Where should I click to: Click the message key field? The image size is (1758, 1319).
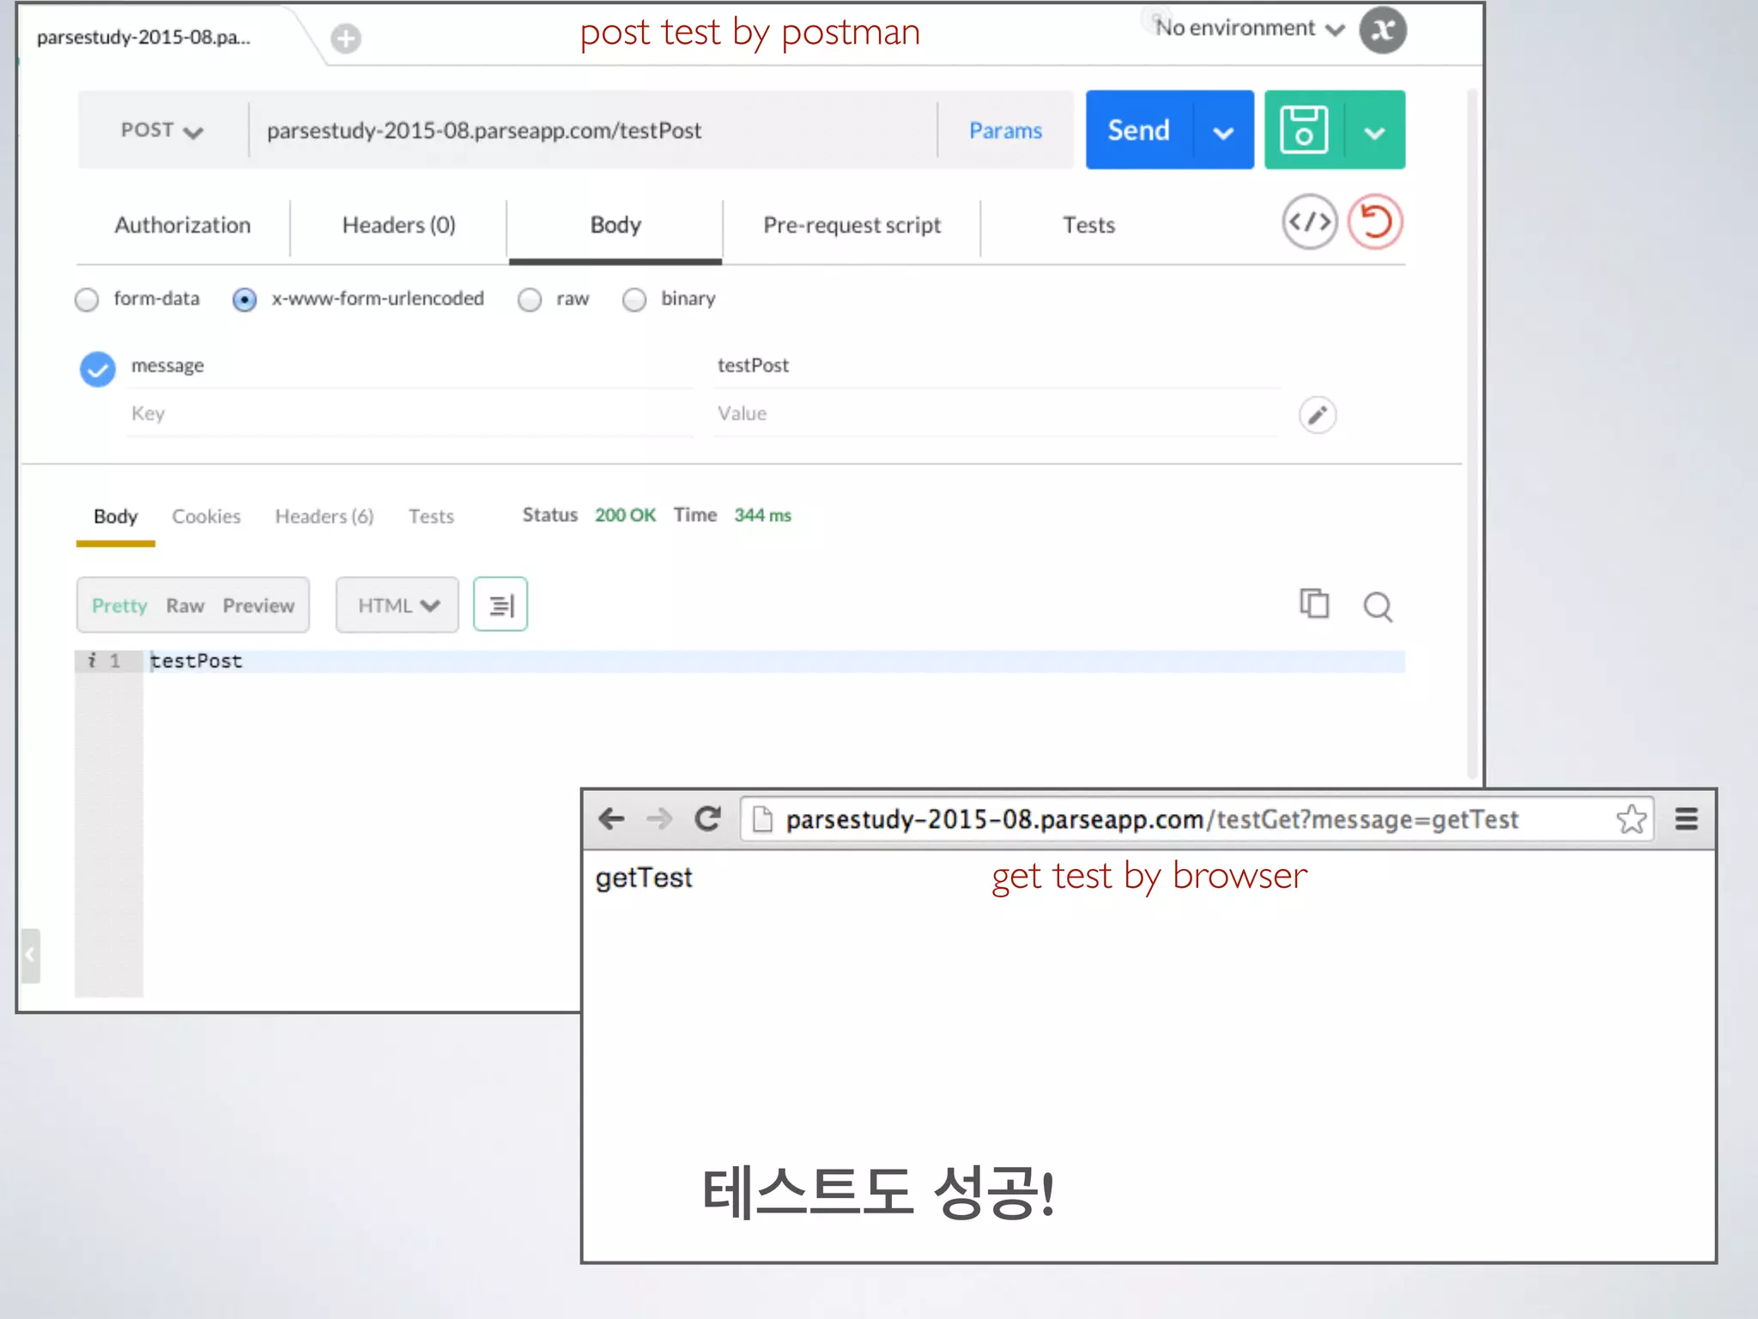410,366
